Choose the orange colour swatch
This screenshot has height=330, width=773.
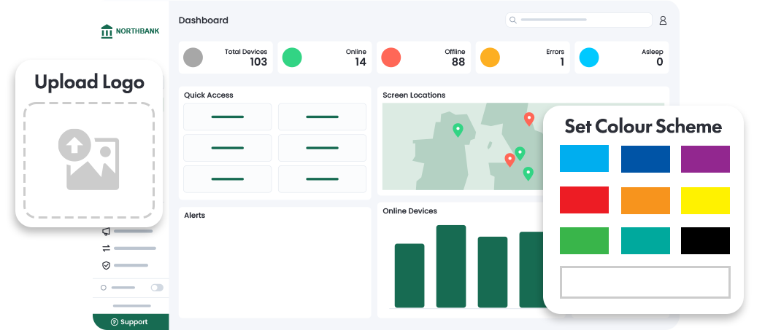coord(645,200)
